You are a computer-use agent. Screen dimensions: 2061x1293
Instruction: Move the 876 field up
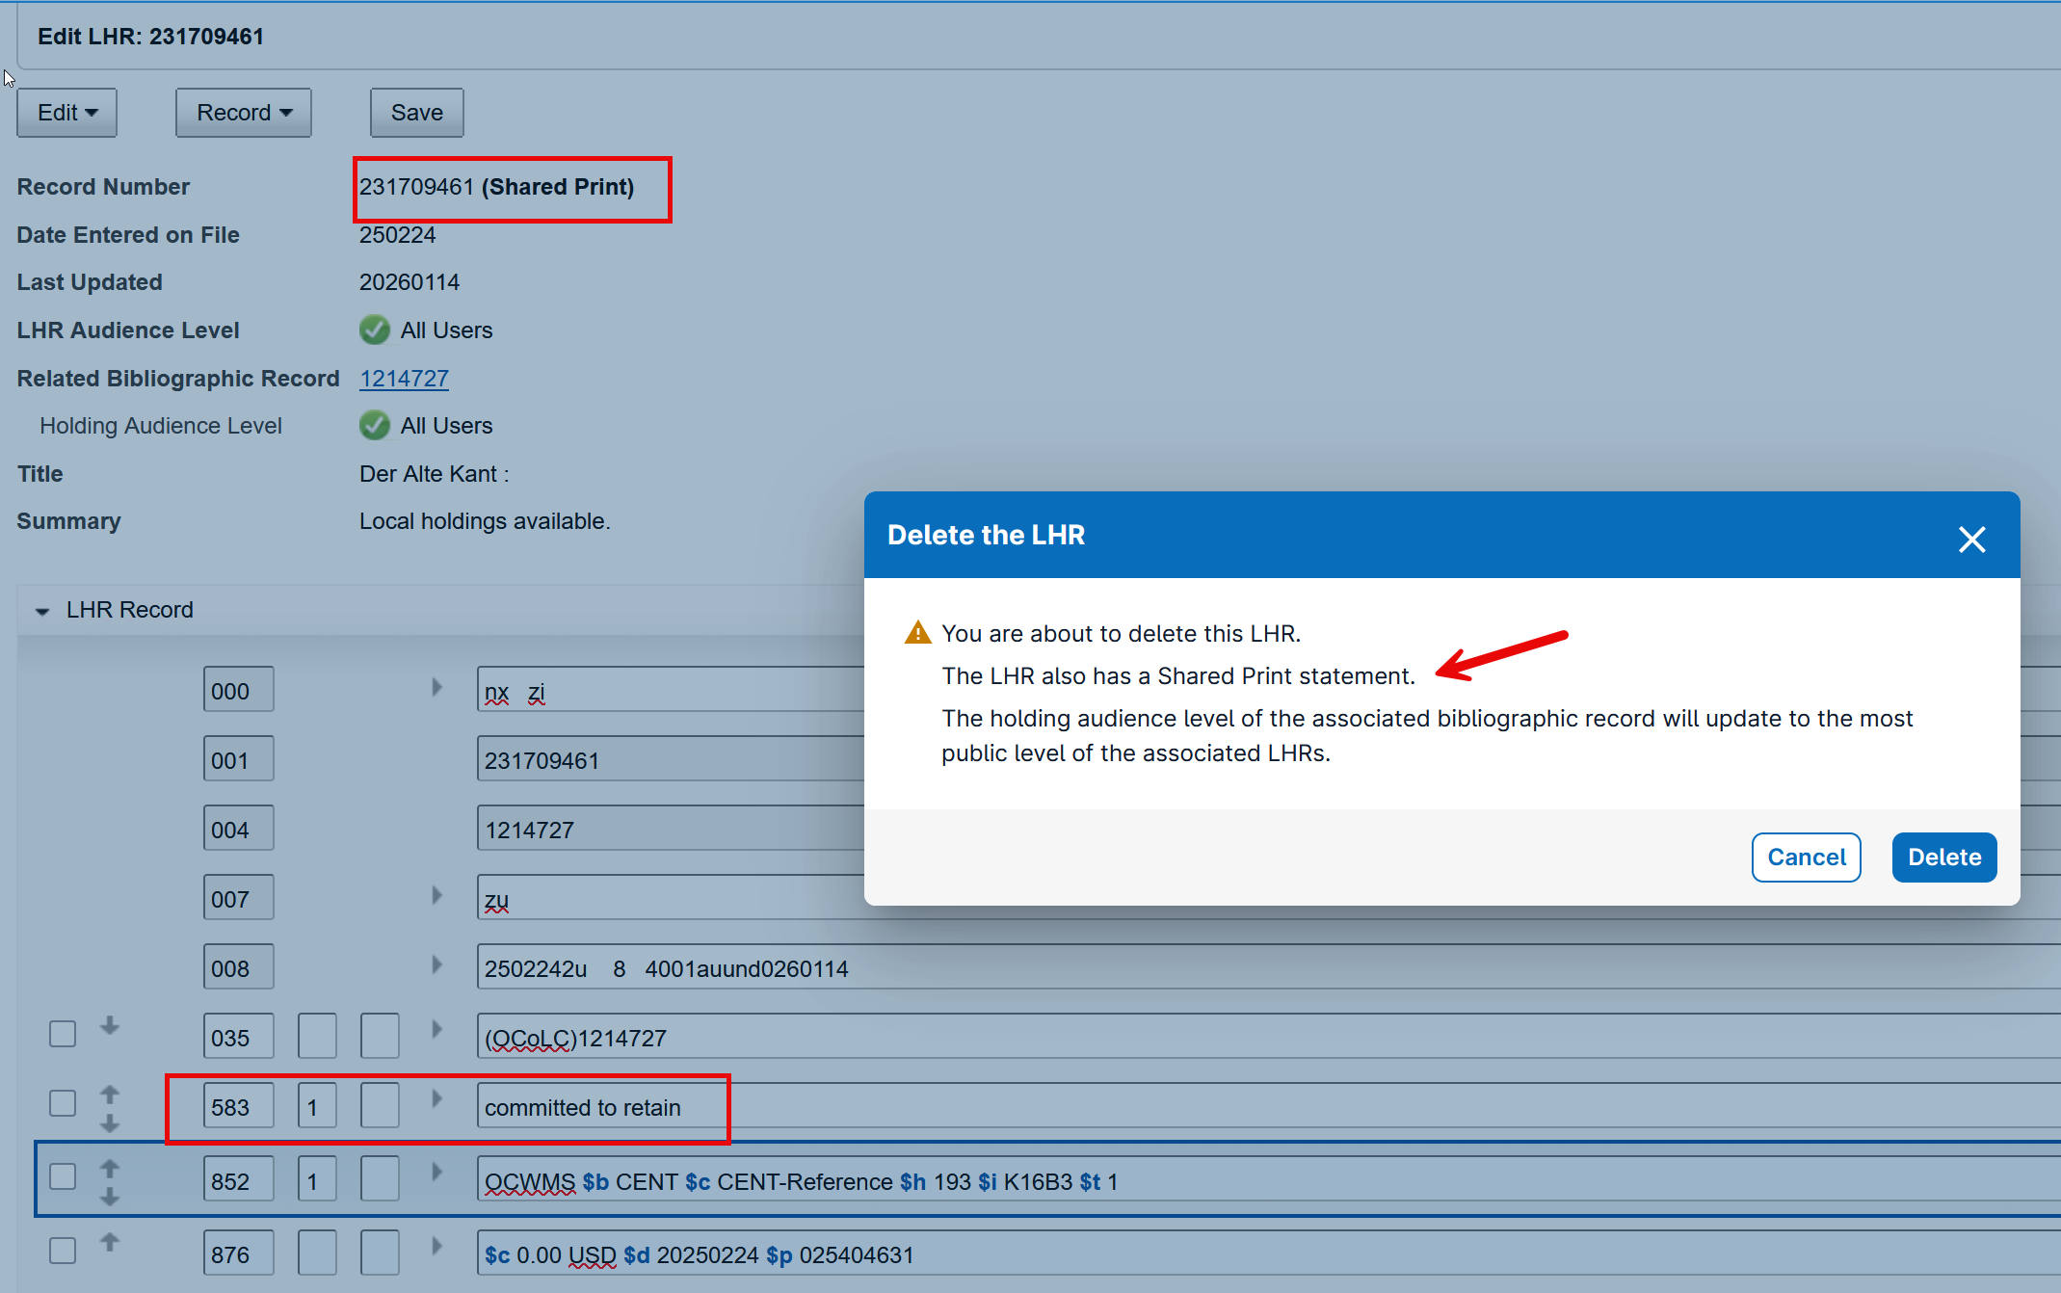coord(110,1242)
